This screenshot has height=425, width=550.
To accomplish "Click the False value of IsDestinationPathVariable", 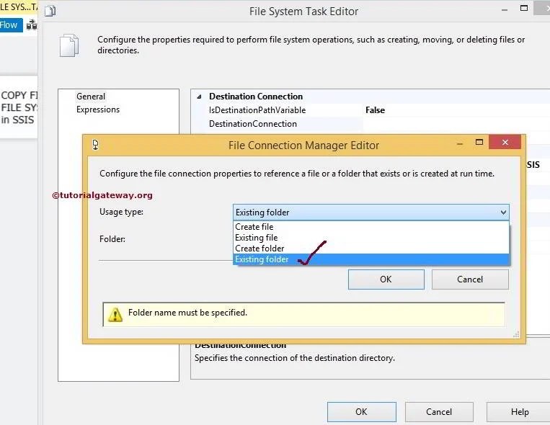I will pyautogui.click(x=375, y=110).
